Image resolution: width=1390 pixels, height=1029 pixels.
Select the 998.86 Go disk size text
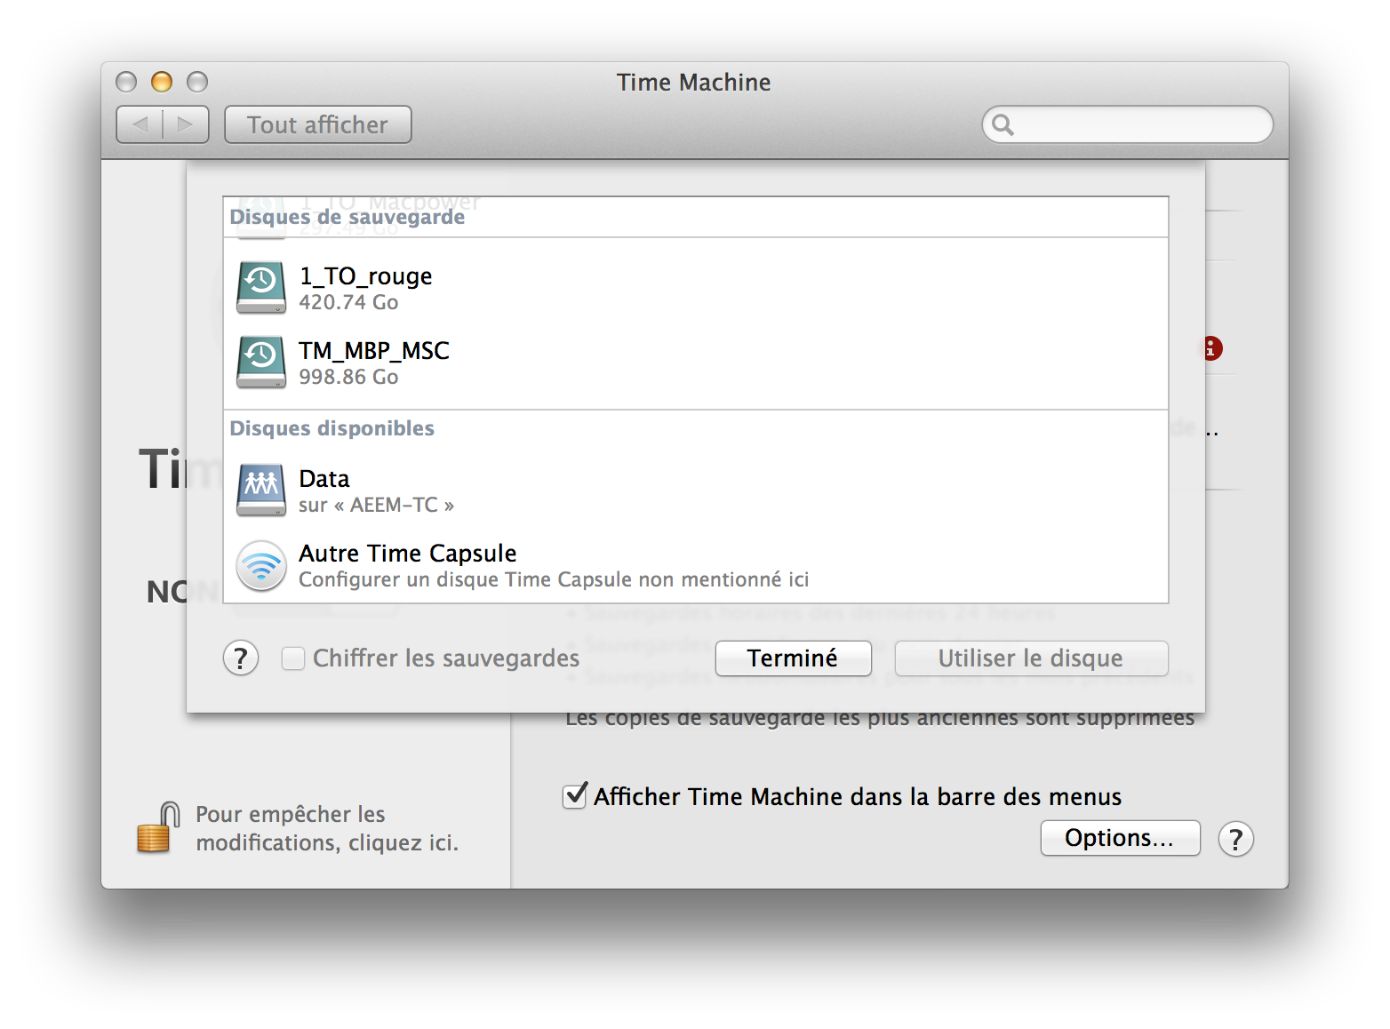click(348, 377)
